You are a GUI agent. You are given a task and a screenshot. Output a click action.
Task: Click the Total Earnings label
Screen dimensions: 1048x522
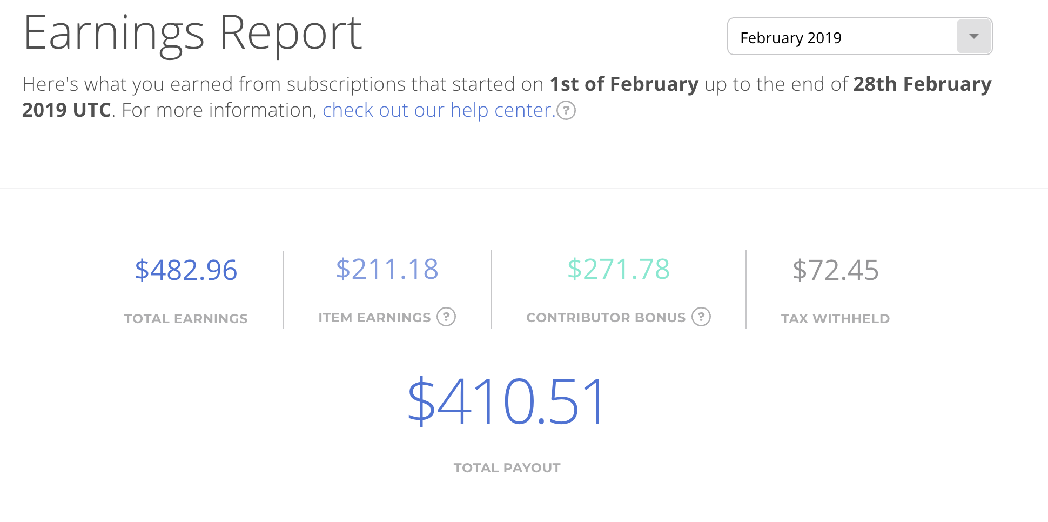click(186, 319)
